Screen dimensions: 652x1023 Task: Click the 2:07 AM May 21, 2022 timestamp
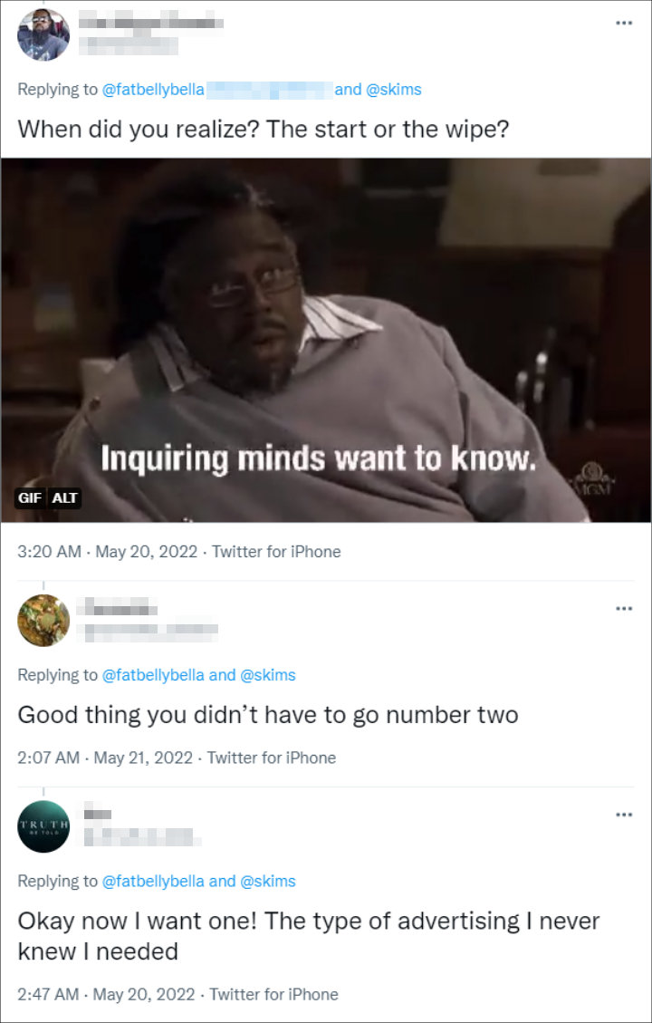click(x=105, y=758)
